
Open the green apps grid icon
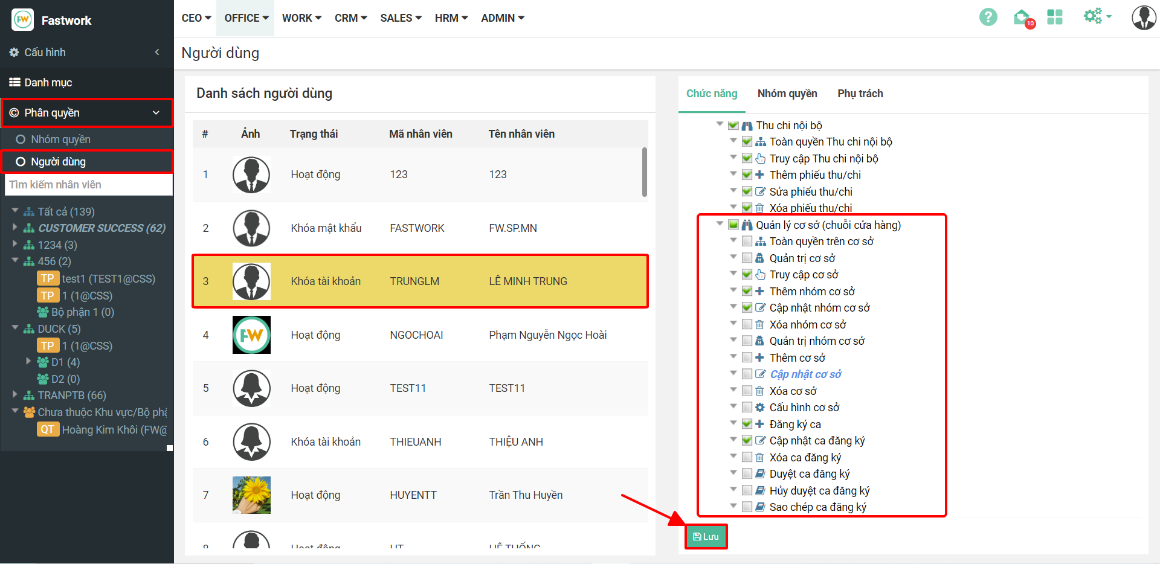click(x=1055, y=17)
